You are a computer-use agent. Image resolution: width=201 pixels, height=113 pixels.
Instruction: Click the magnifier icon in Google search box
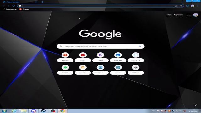(61, 46)
